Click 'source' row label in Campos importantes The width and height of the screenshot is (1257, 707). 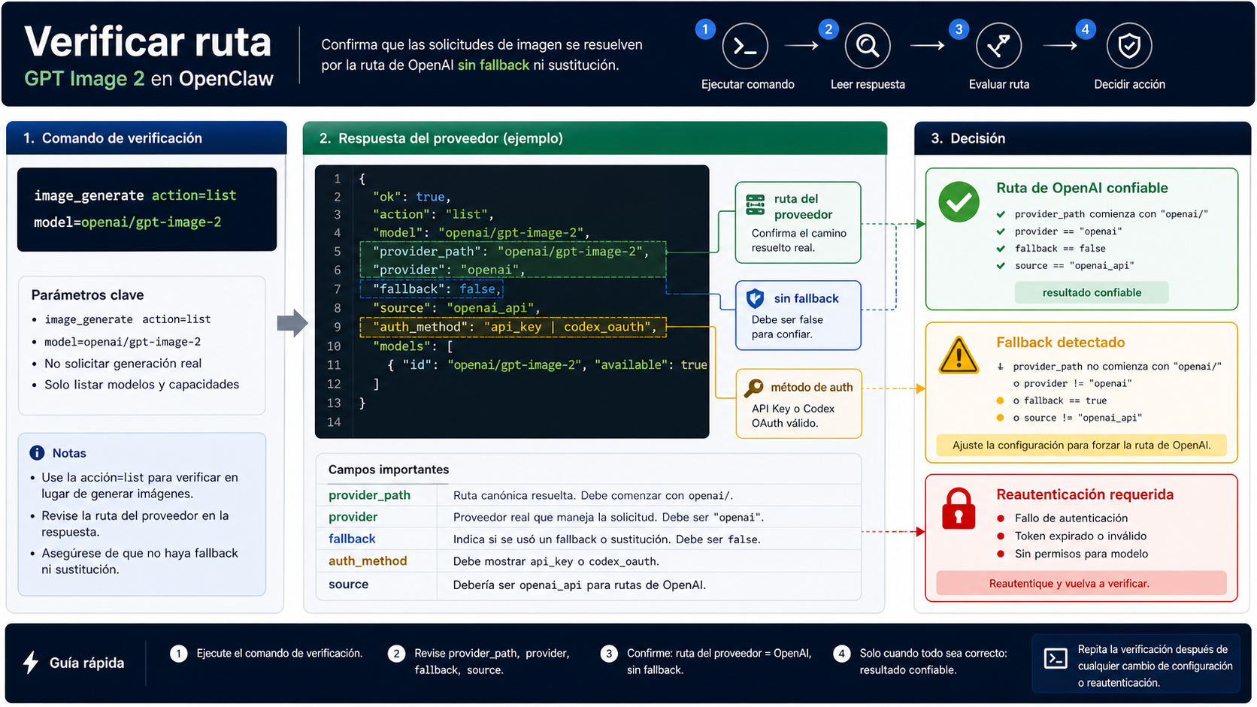348,585
